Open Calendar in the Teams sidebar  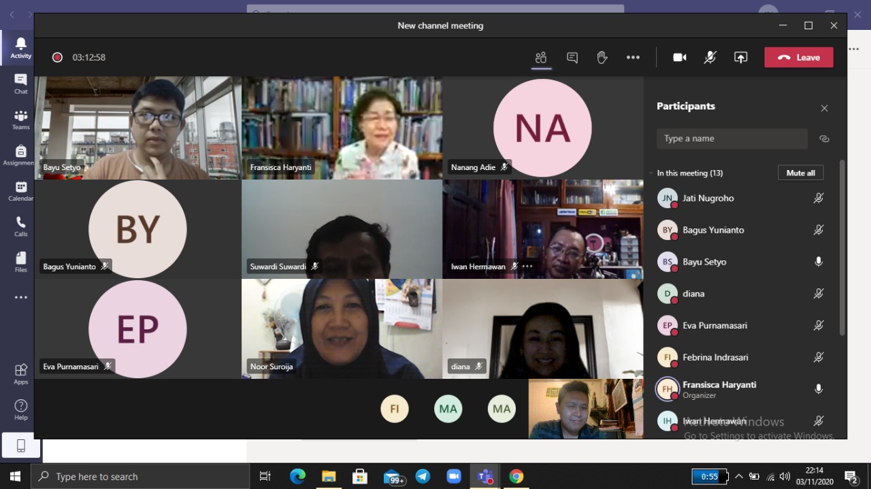20,191
